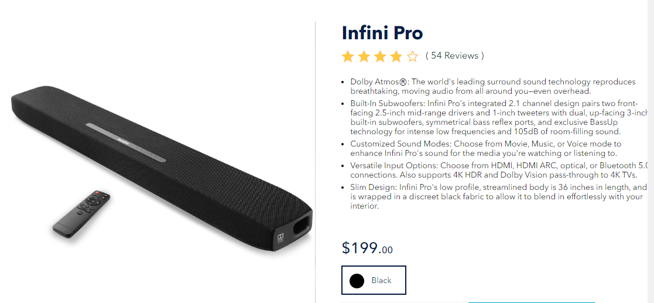Open the 54 Reviews link
The width and height of the screenshot is (654, 303).
coord(454,56)
